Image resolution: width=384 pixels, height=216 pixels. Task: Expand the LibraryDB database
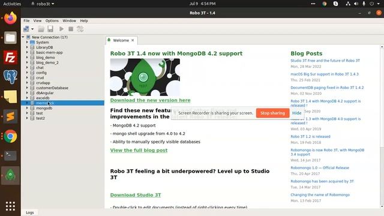(27, 47)
